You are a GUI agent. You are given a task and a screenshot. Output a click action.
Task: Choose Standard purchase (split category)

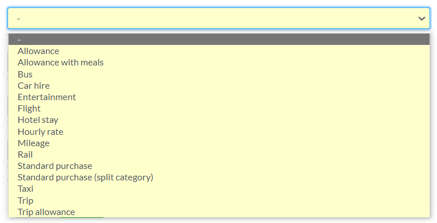(219, 177)
